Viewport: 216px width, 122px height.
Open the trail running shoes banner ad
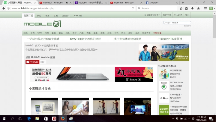pyautogui.click(x=164, y=52)
